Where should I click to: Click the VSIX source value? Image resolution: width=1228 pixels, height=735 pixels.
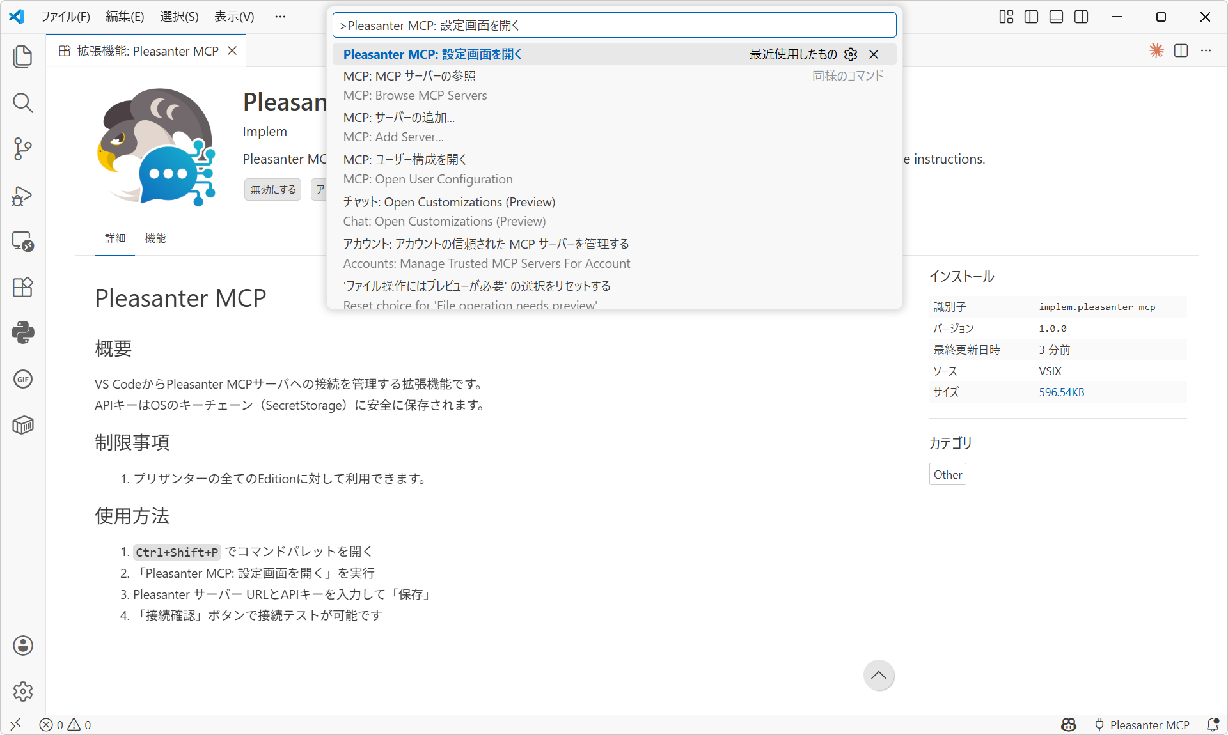(1050, 371)
